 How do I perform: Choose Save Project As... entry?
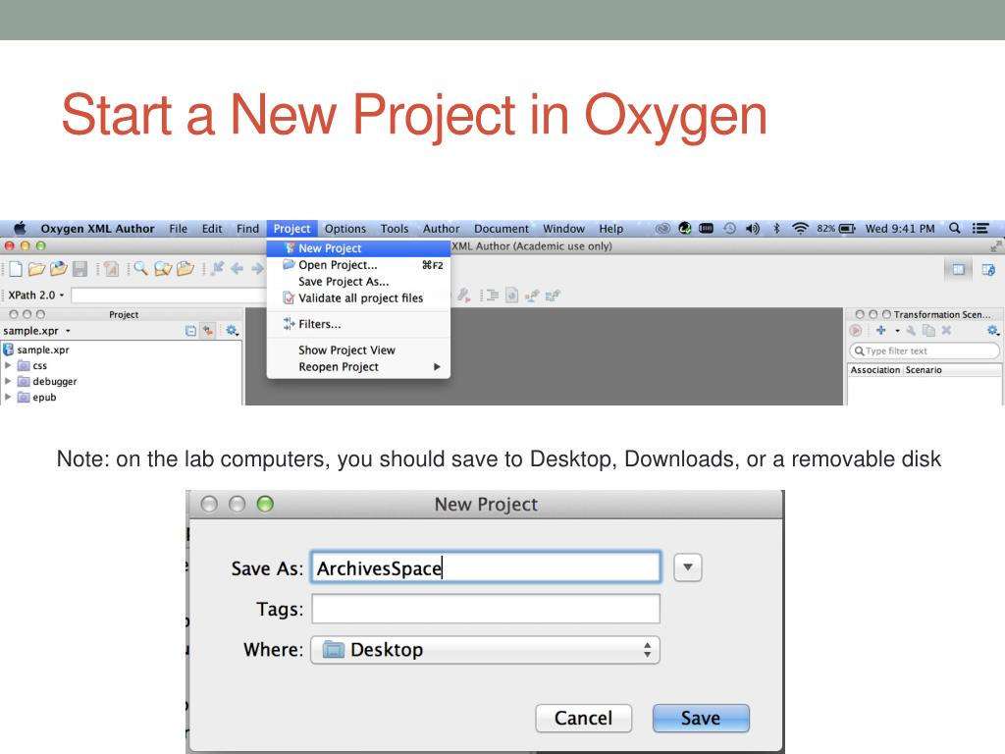pyautogui.click(x=358, y=282)
